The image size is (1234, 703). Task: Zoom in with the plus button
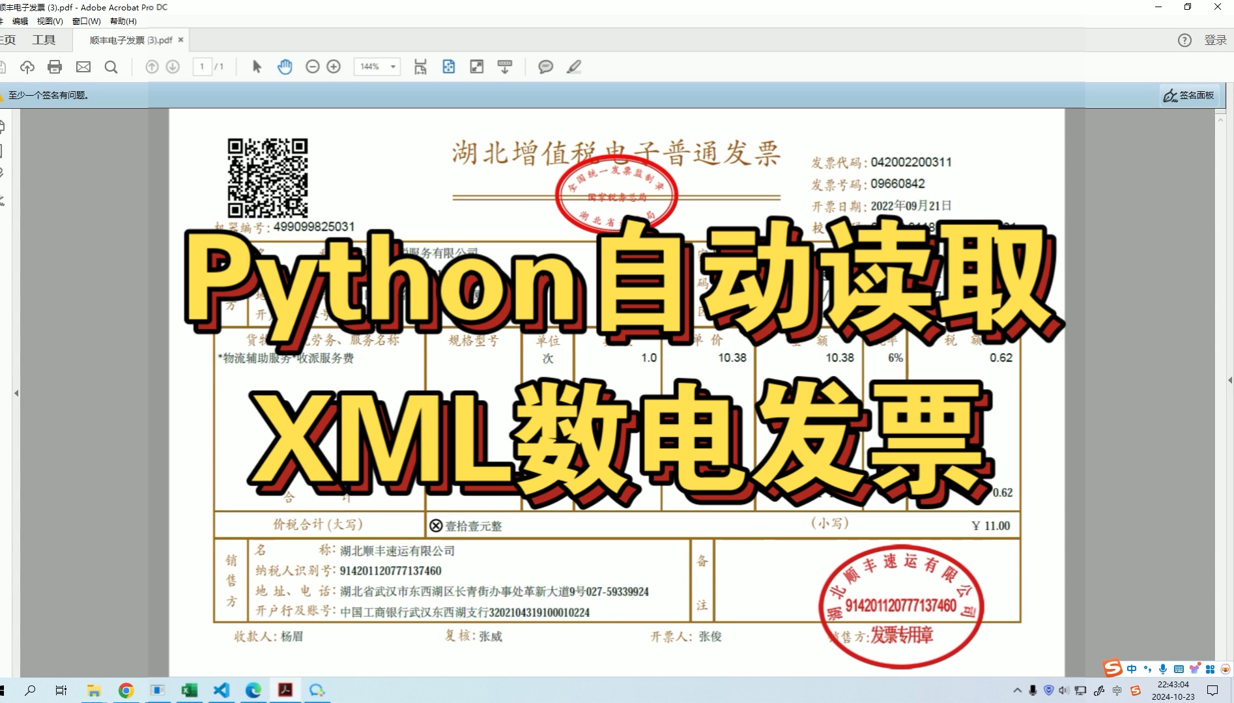(334, 67)
